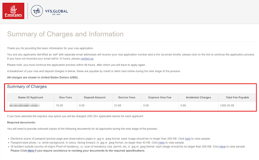Select the 21.65 service fee value
The width and height of the screenshot is (259, 160).
pyautogui.click(x=118, y=105)
